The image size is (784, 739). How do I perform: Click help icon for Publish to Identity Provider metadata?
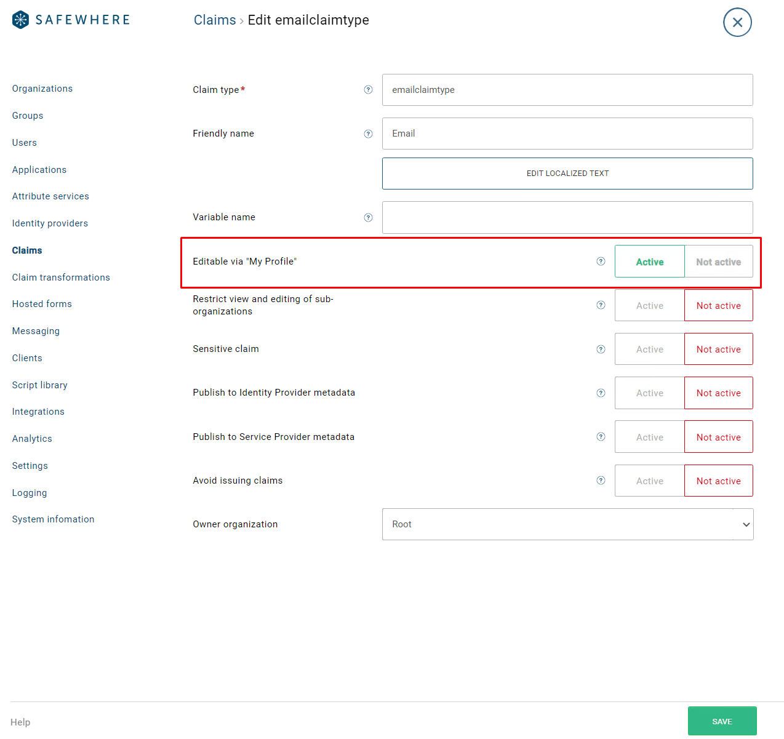tap(601, 393)
